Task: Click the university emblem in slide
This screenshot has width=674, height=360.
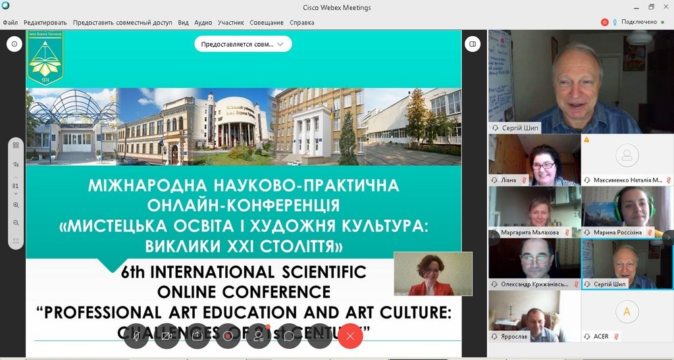Action: click(x=45, y=57)
